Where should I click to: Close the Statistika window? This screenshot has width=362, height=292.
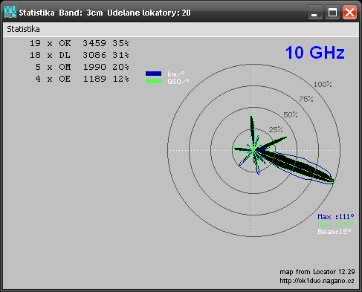[x=349, y=12]
